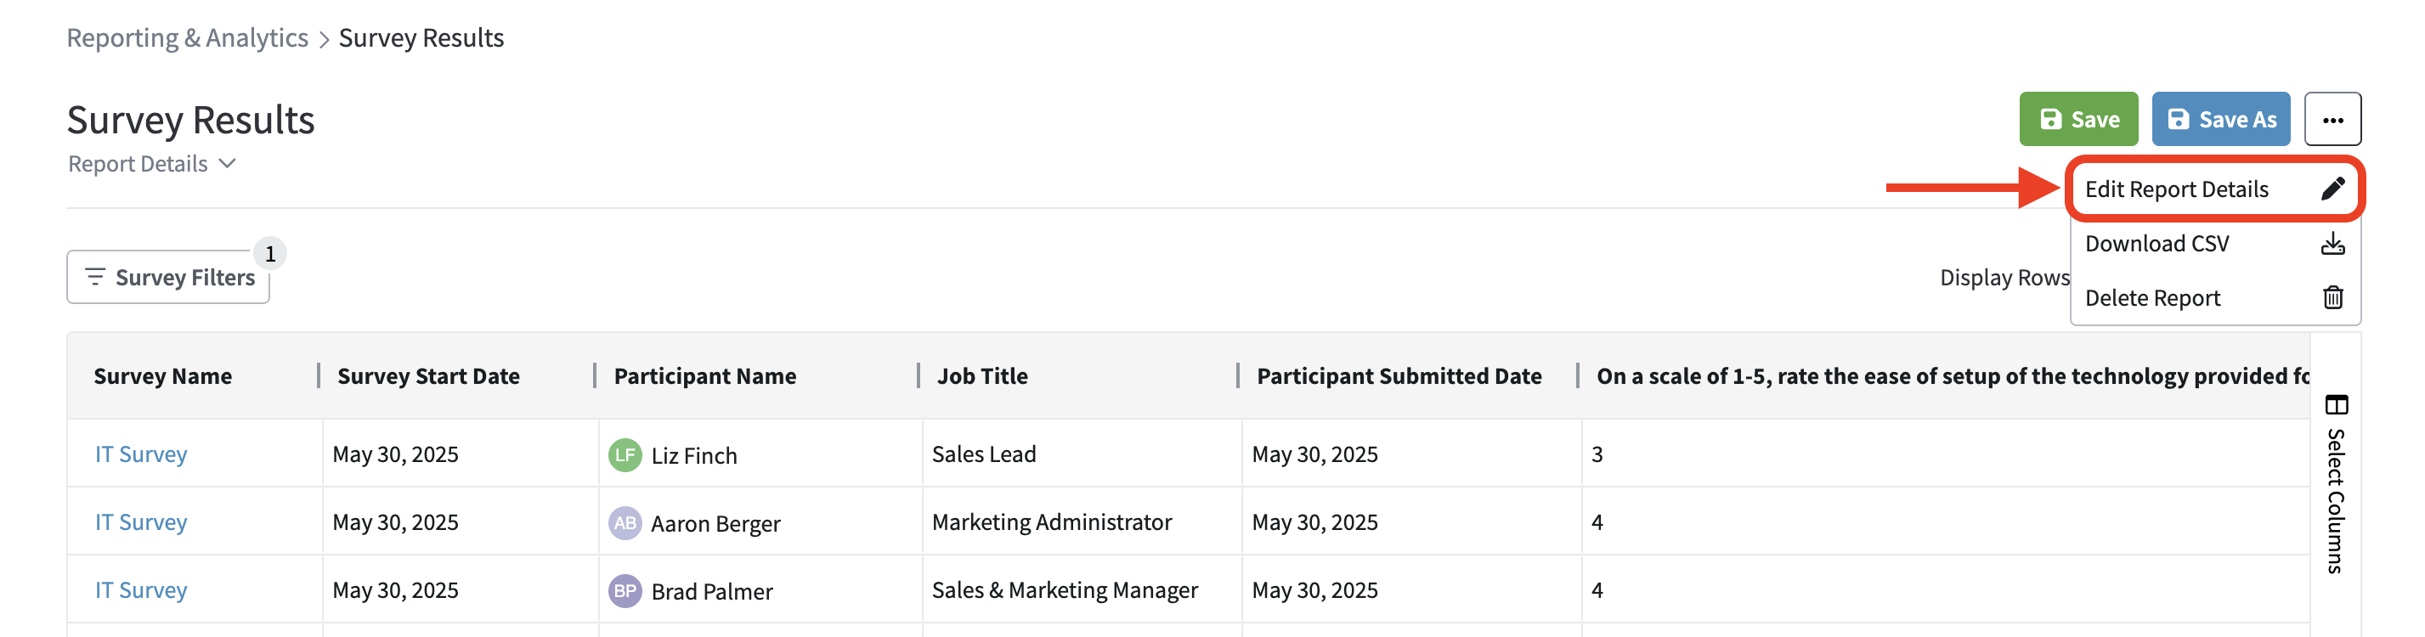Choose Delete Report from the menu
This screenshot has width=2425, height=637.
pyautogui.click(x=2152, y=298)
